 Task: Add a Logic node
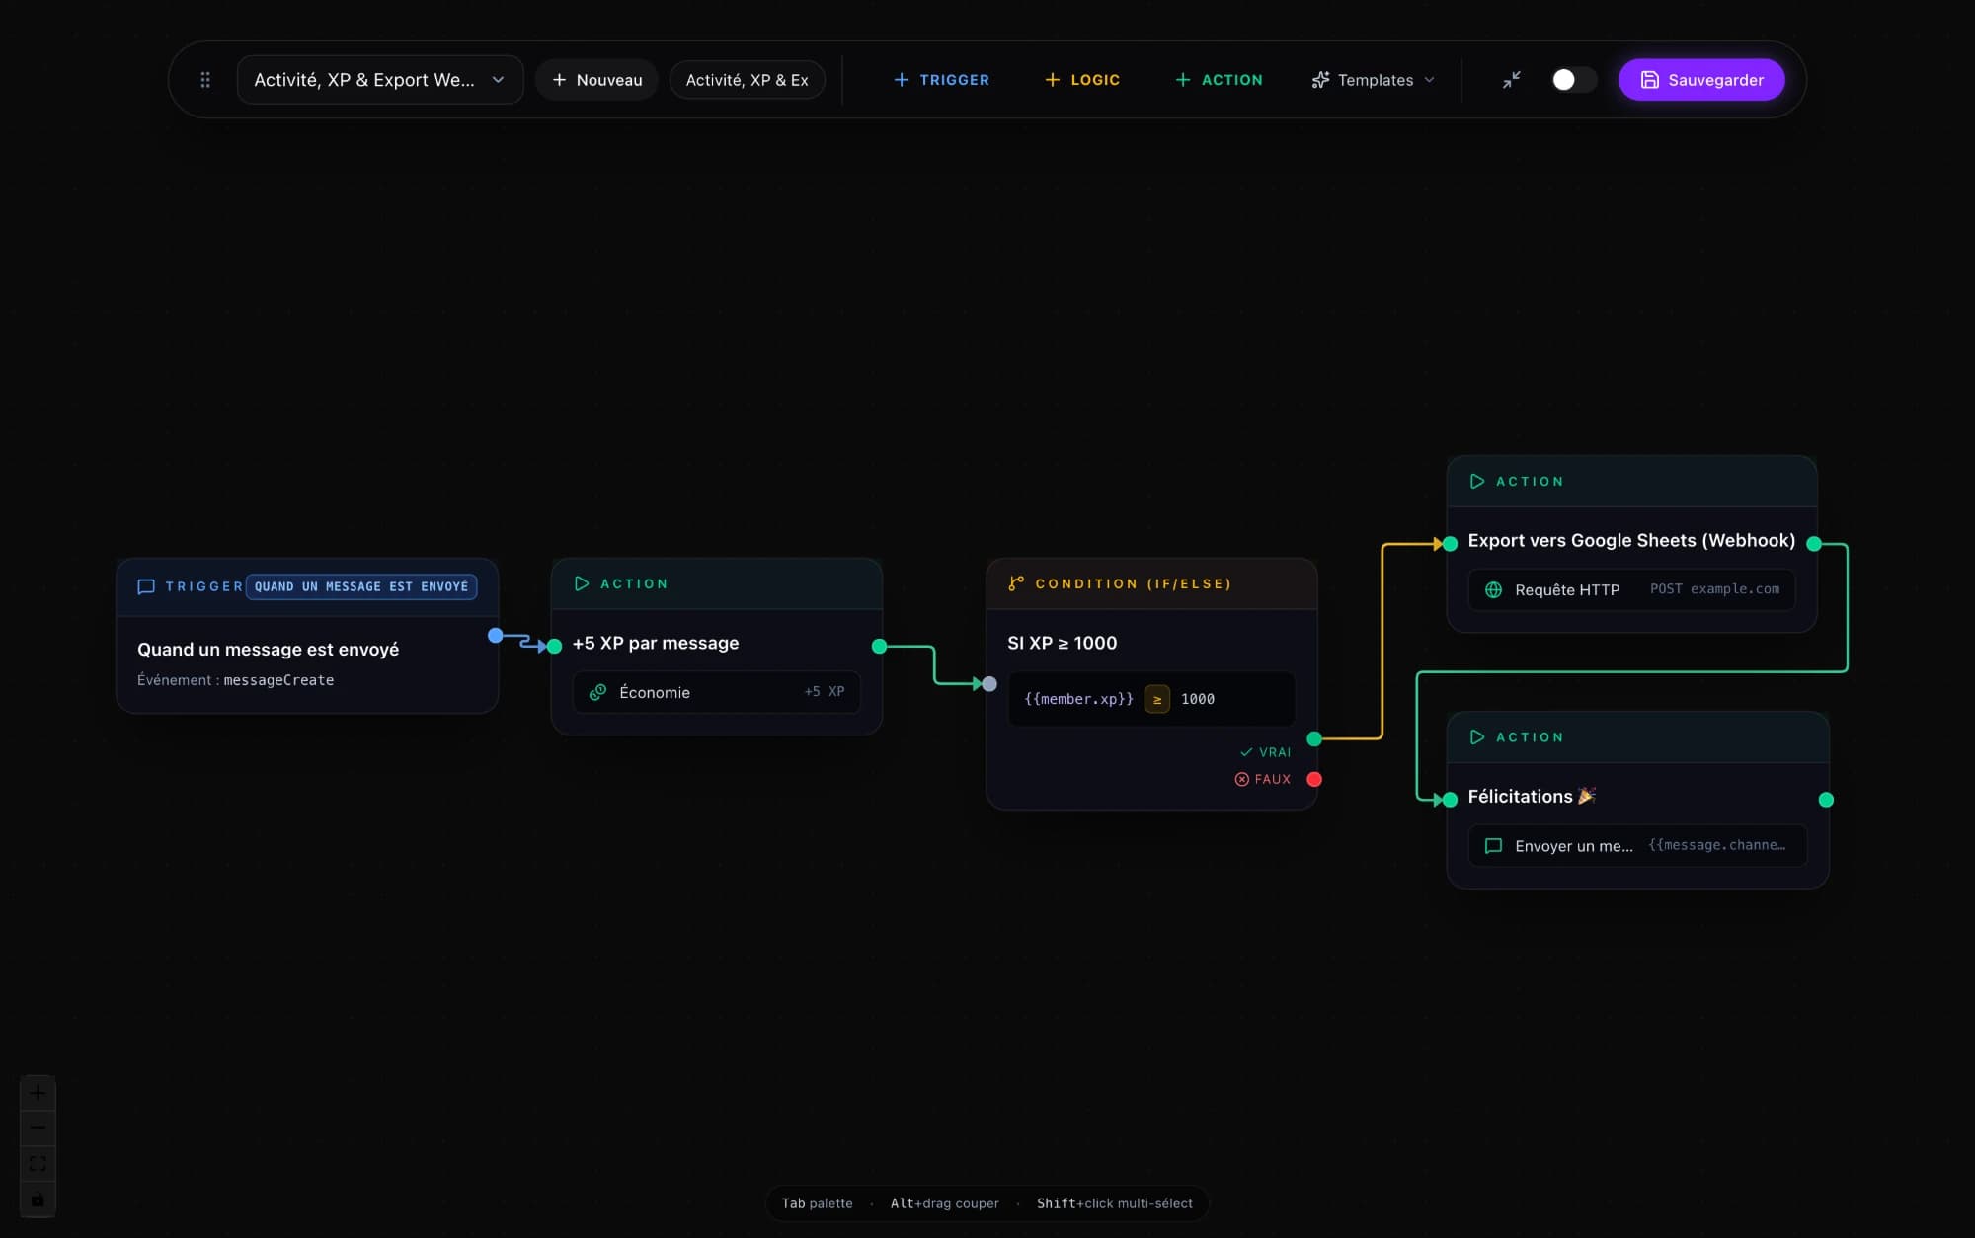pos(1081,80)
